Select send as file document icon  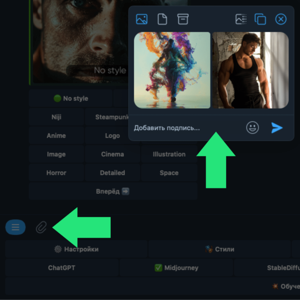click(162, 19)
